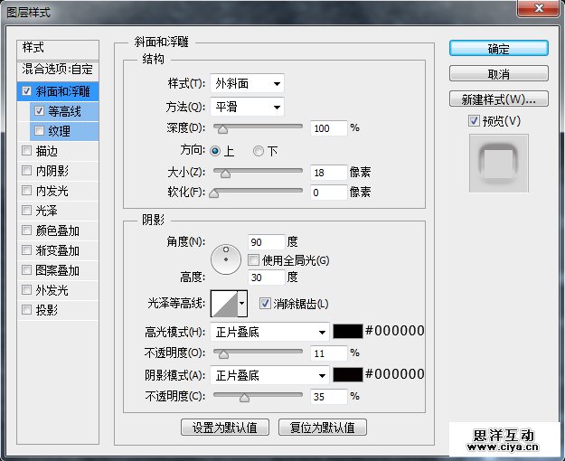Click 设置为默认值 button
Image resolution: width=565 pixels, height=461 pixels.
(x=225, y=428)
